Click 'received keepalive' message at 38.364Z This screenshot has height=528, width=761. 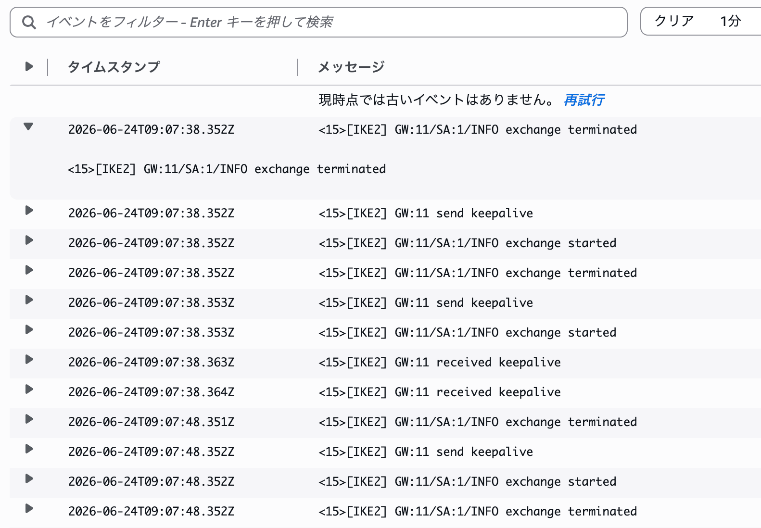pos(498,392)
